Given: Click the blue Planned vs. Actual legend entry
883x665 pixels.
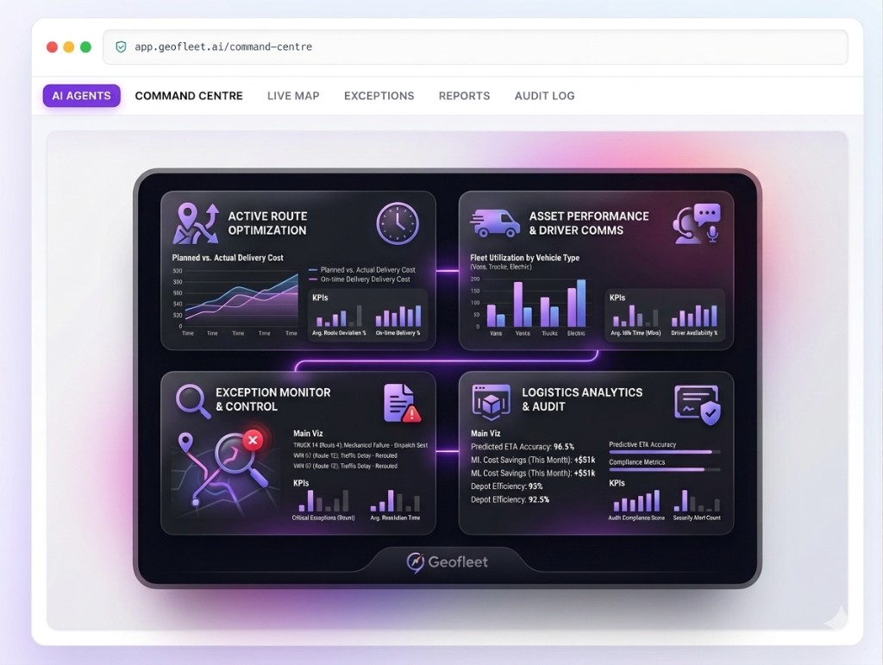Looking at the screenshot, I should (362, 270).
